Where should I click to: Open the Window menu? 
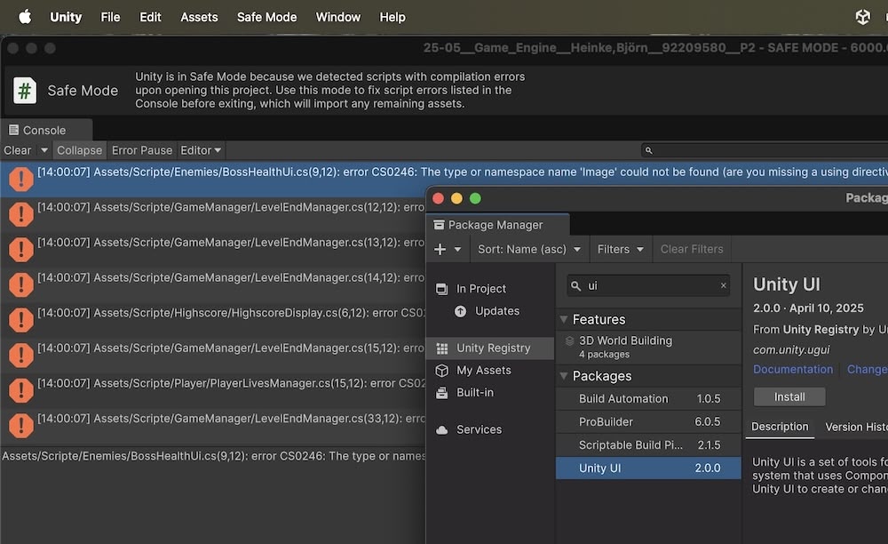point(338,17)
